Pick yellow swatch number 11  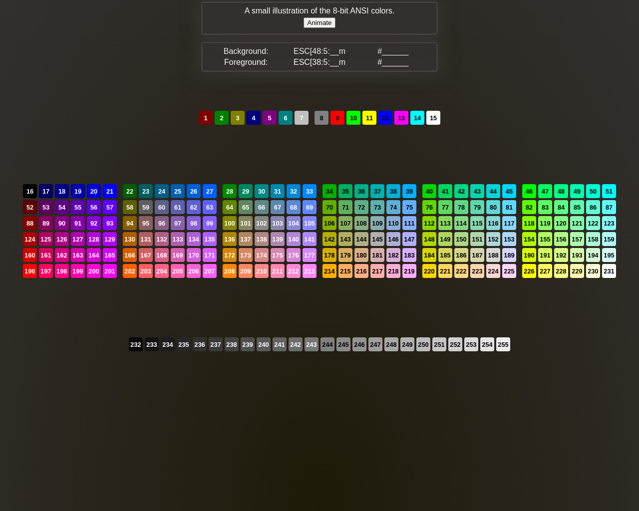point(369,118)
